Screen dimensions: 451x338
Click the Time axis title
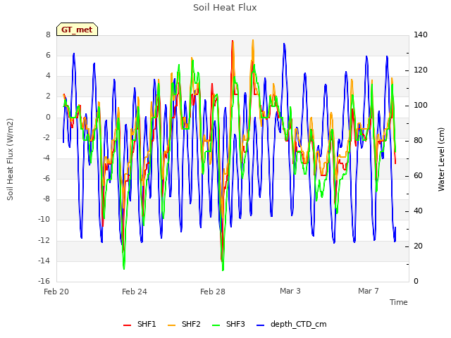pyautogui.click(x=399, y=302)
